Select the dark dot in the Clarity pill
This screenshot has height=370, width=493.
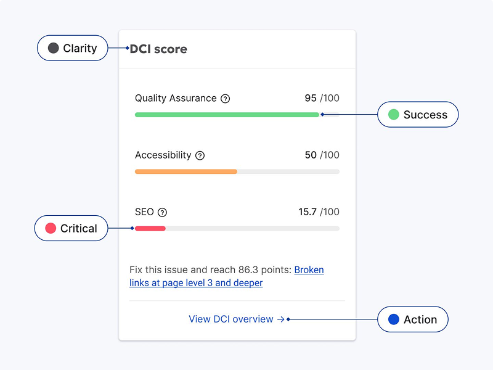pyautogui.click(x=53, y=47)
